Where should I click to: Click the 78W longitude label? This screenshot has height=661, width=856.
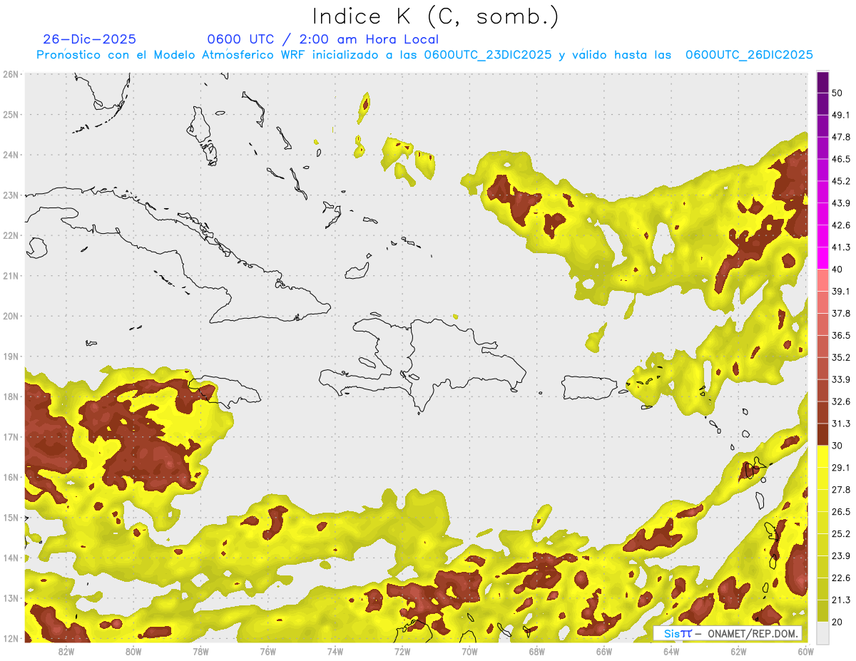[200, 651]
